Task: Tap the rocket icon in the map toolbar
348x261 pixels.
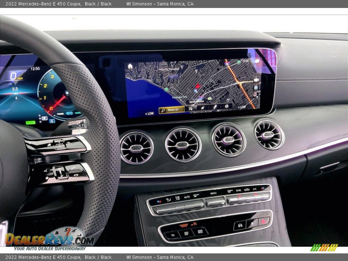Action: click(x=215, y=107)
